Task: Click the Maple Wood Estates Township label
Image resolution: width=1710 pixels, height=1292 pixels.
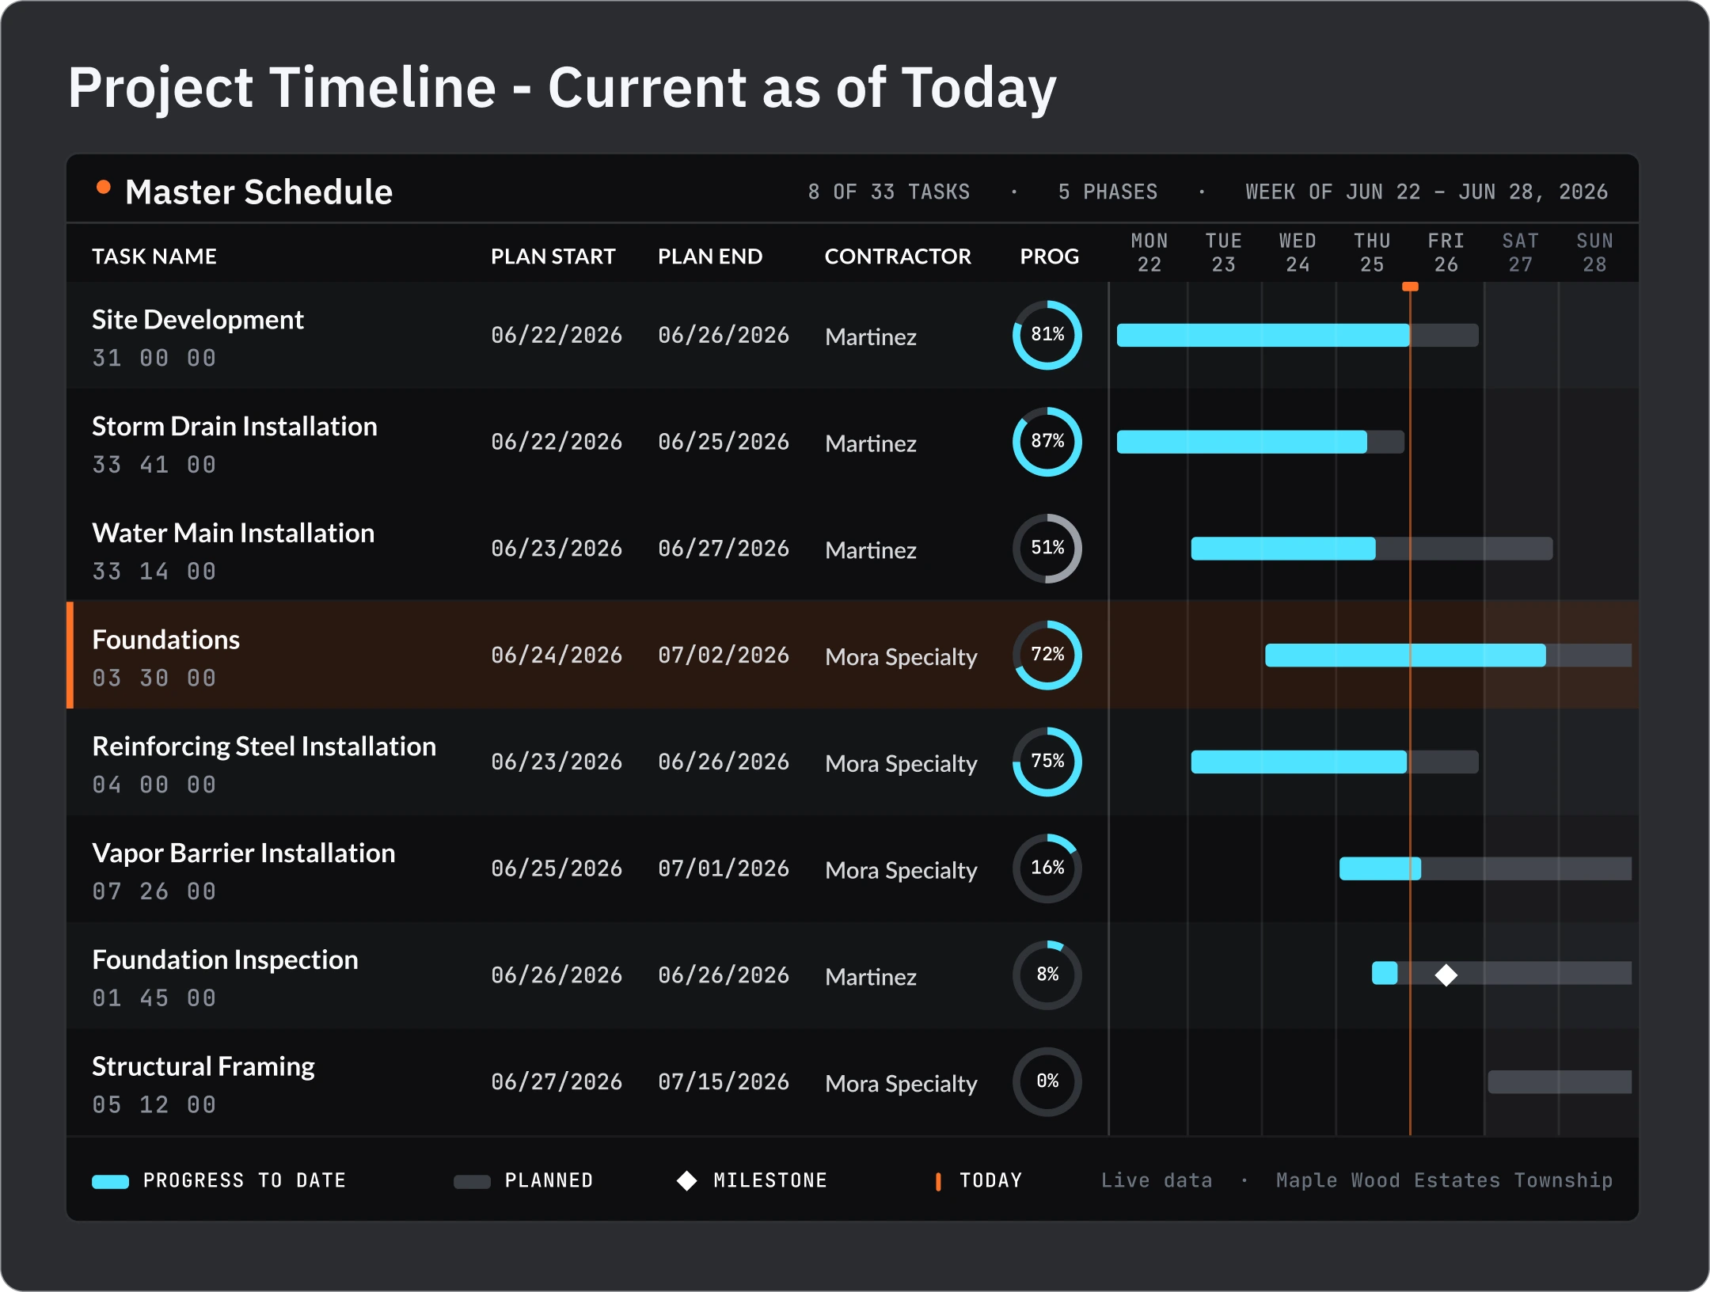Action: pos(1444,1180)
